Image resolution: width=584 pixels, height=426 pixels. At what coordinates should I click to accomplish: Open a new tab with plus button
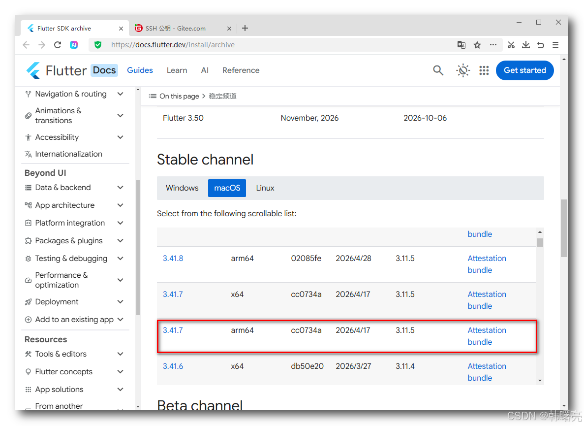point(245,29)
